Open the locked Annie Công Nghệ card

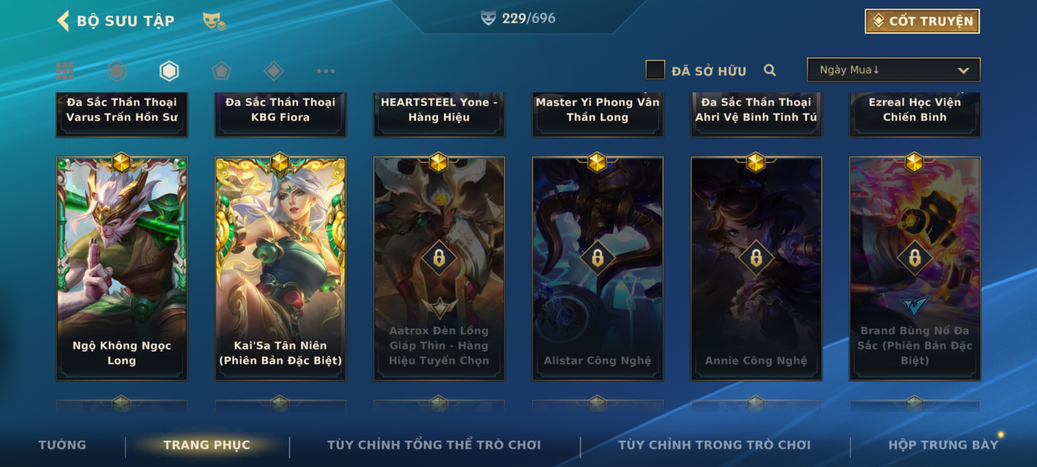pos(756,268)
